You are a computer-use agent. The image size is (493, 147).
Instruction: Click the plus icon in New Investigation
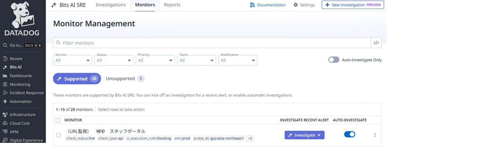(x=327, y=5)
